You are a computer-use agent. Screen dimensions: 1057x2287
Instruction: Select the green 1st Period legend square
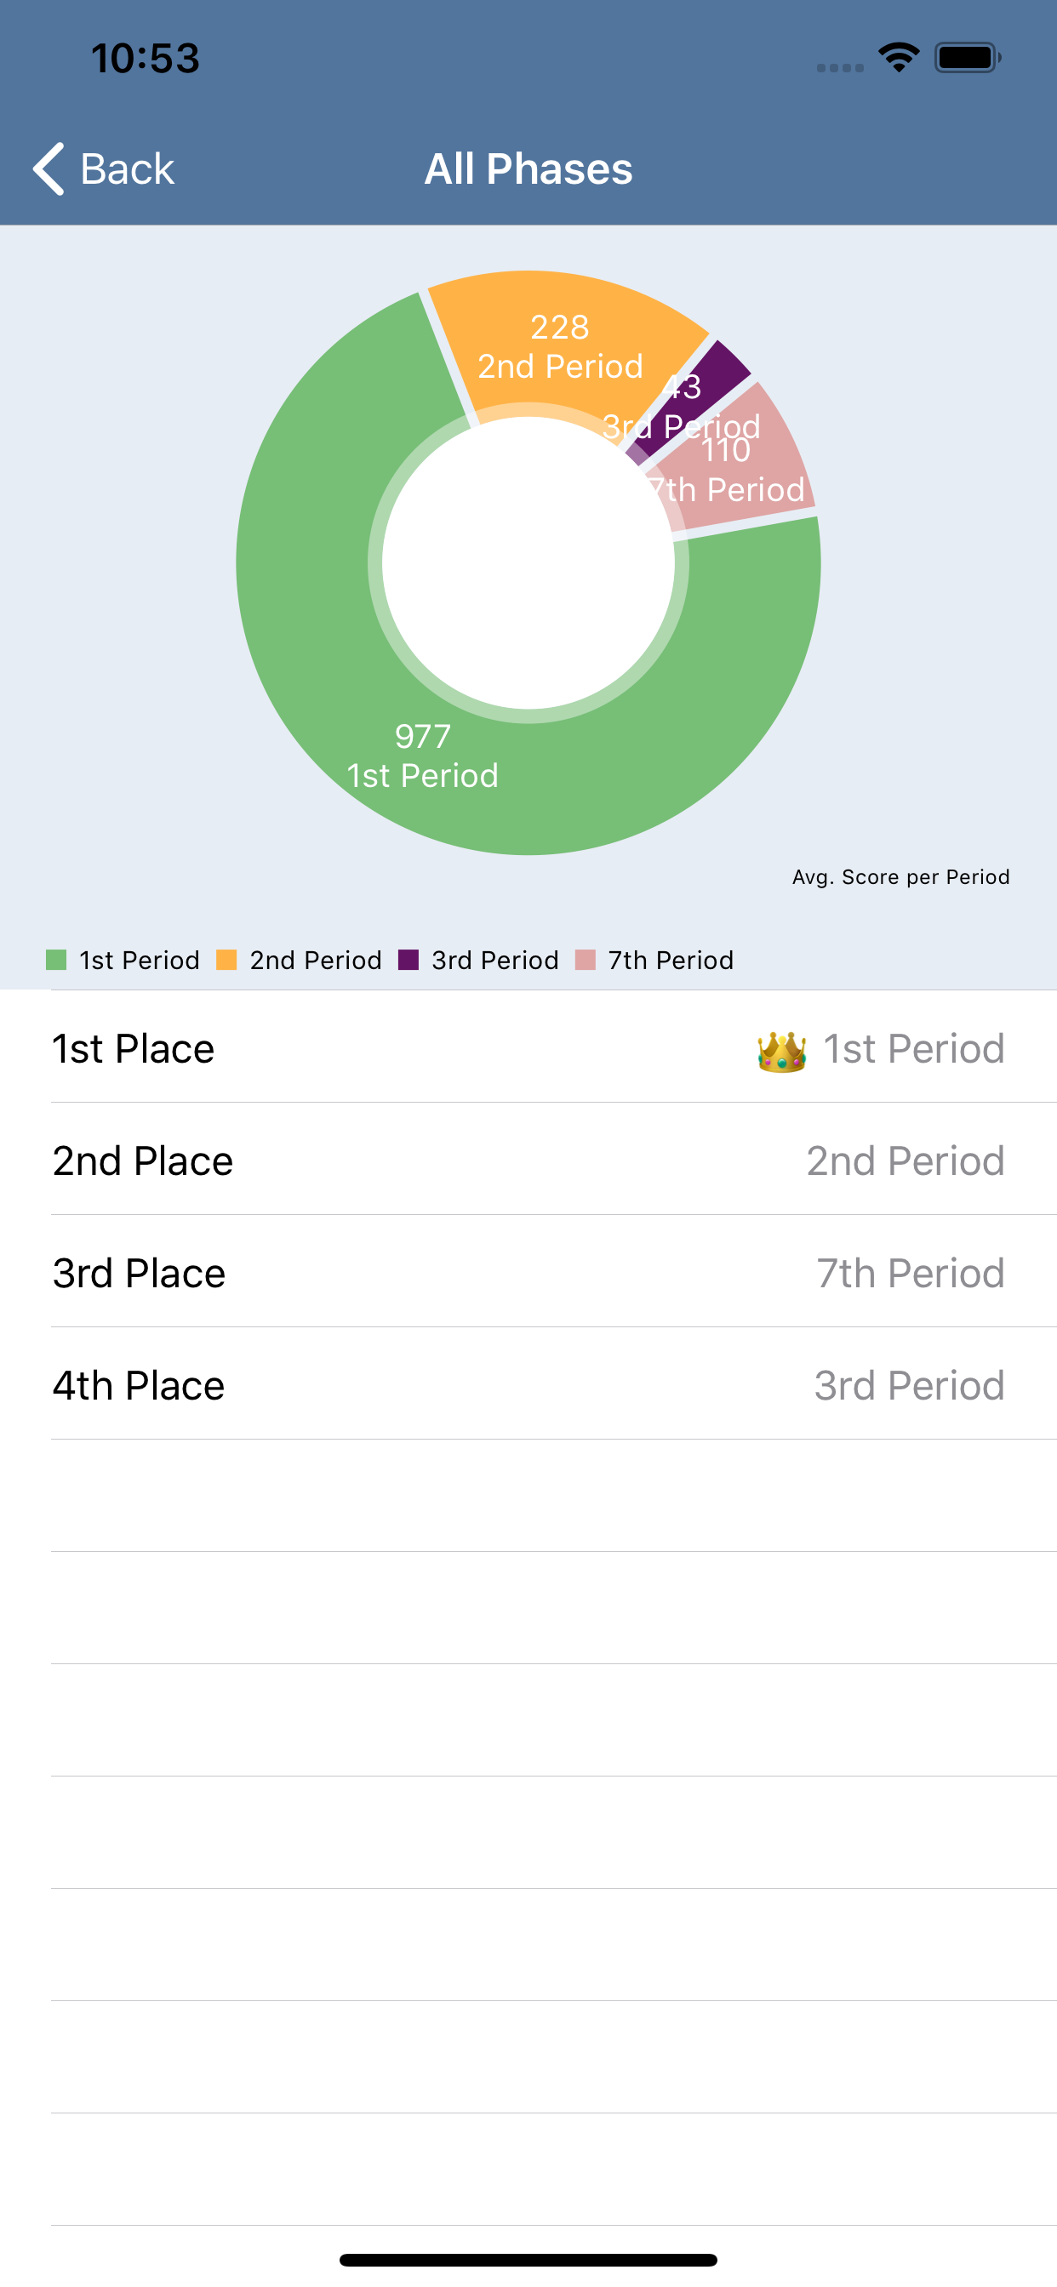point(56,960)
